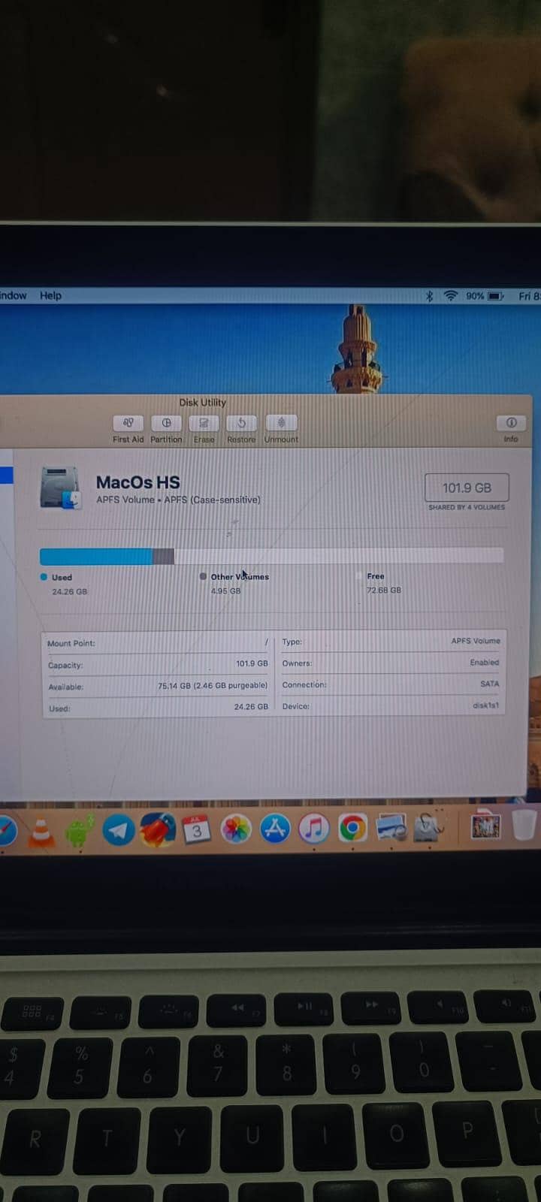Open the Trash in Dock
Viewport: 541px width, 1202px height.
pyautogui.click(x=525, y=824)
